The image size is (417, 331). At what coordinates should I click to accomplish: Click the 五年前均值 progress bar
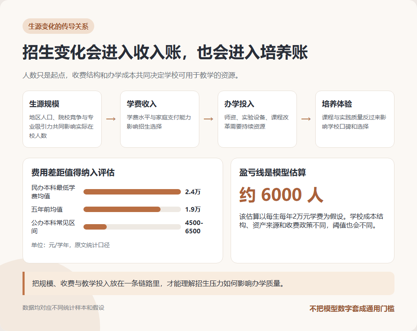click(x=132, y=209)
